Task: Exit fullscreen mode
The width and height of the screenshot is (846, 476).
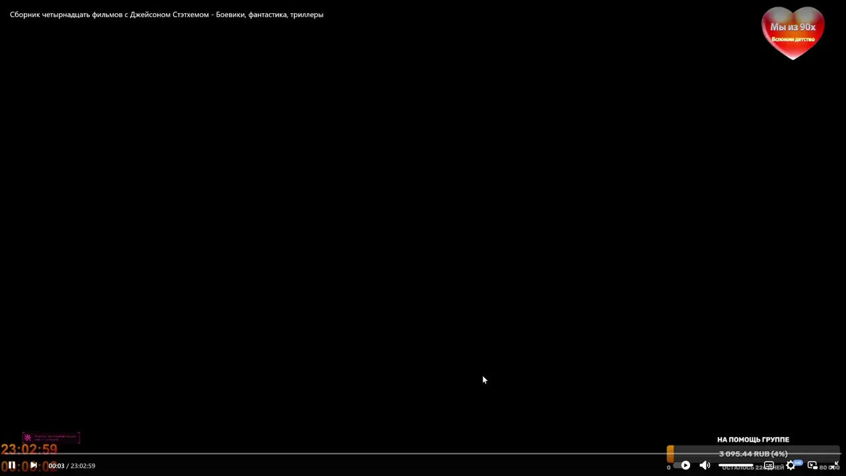Action: click(834, 465)
